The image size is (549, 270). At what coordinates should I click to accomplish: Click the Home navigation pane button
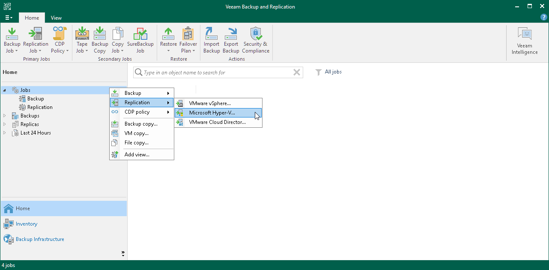tap(63, 208)
